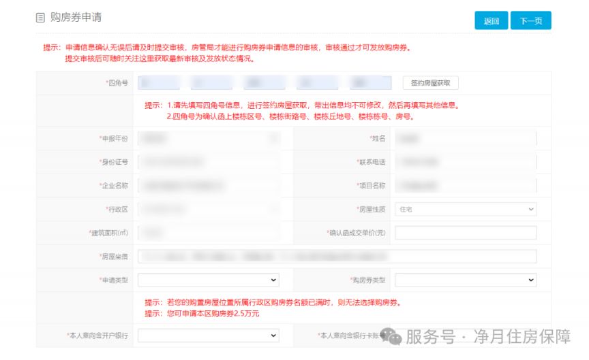The image size is (589, 360).
Task: Click the 确认函成交单价(元) input field
Action: (x=466, y=233)
